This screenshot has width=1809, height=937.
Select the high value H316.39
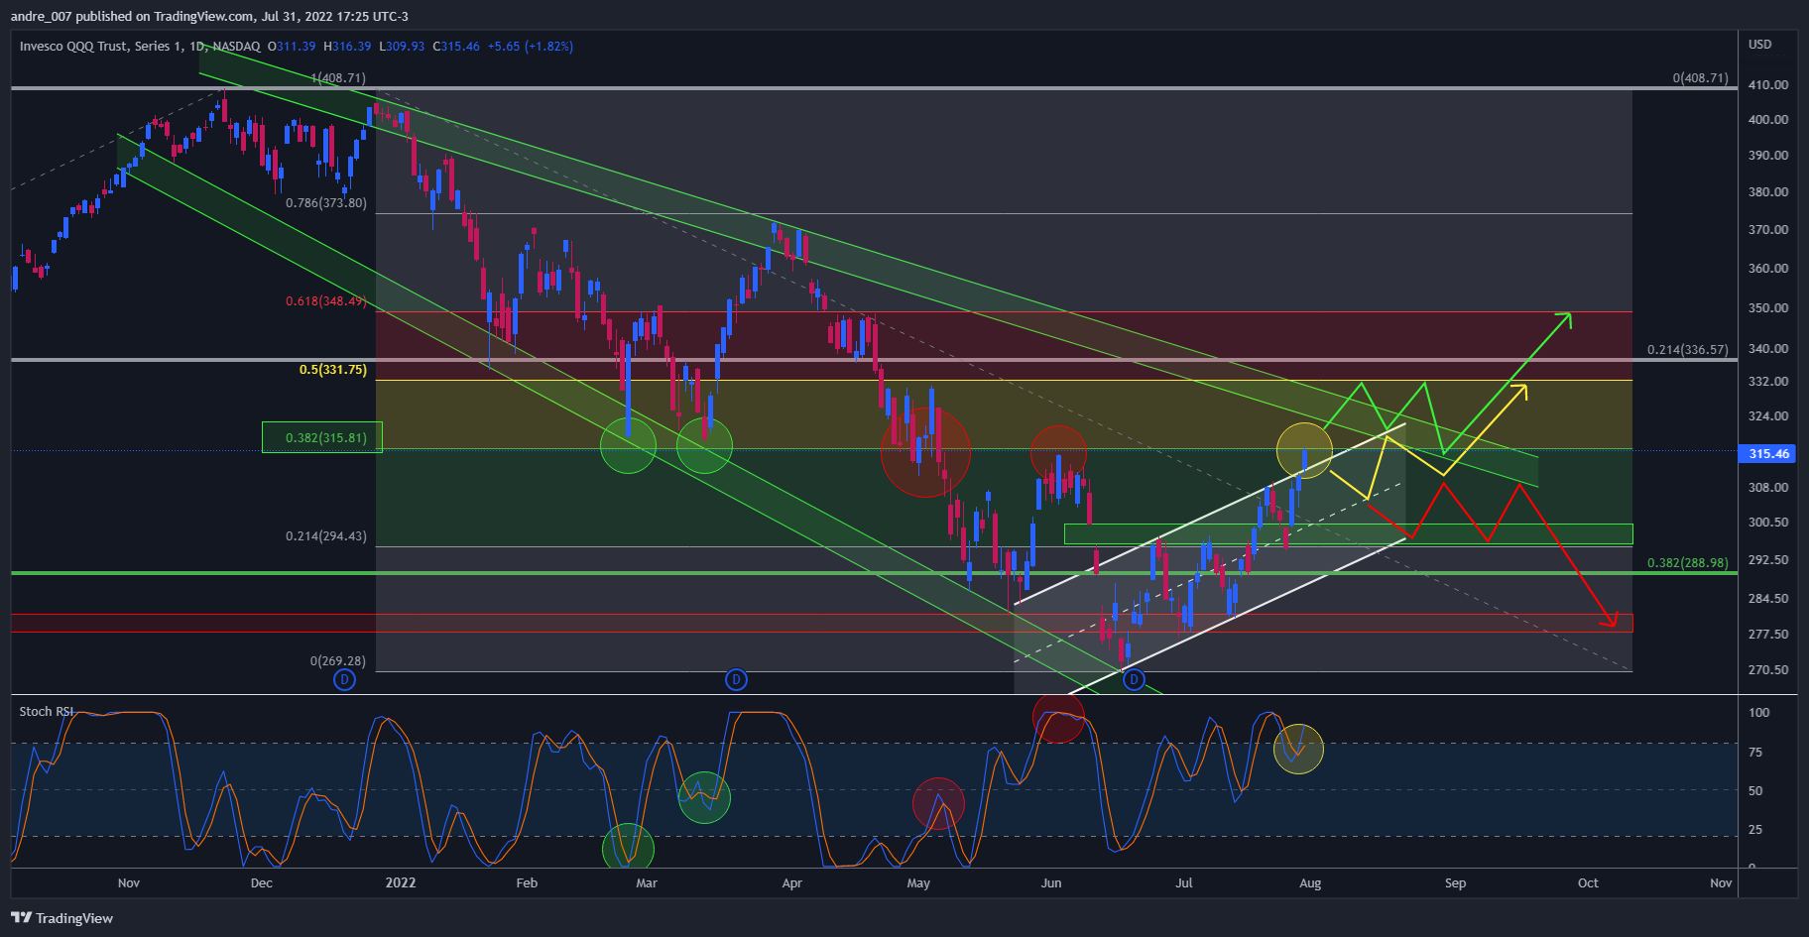tap(347, 47)
